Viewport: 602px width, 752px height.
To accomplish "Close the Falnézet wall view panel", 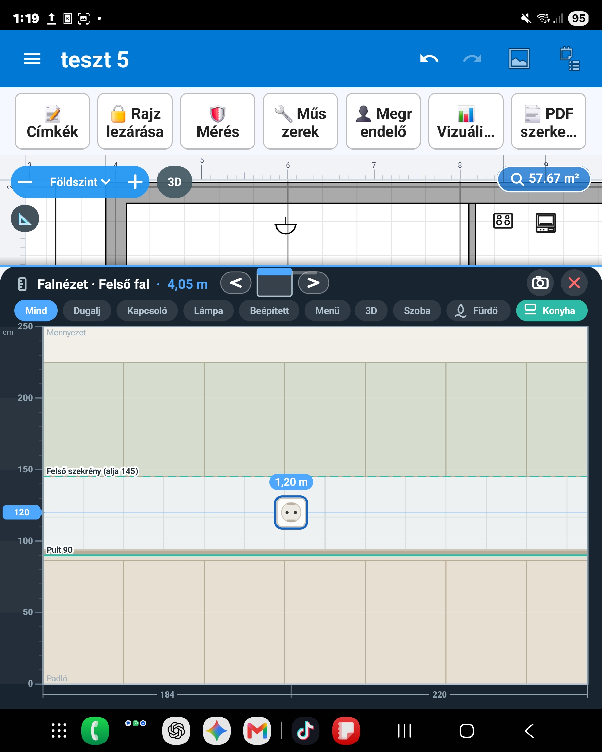I will coord(574,283).
